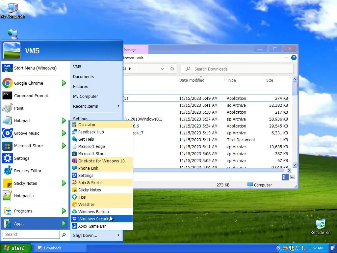Open address bar history dropdown in Downloads
The width and height of the screenshot is (337, 253).
162,69
